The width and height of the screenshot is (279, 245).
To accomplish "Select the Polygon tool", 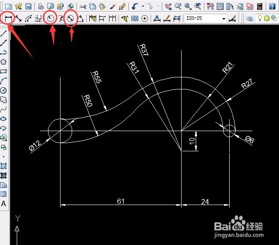I will coord(3,62).
